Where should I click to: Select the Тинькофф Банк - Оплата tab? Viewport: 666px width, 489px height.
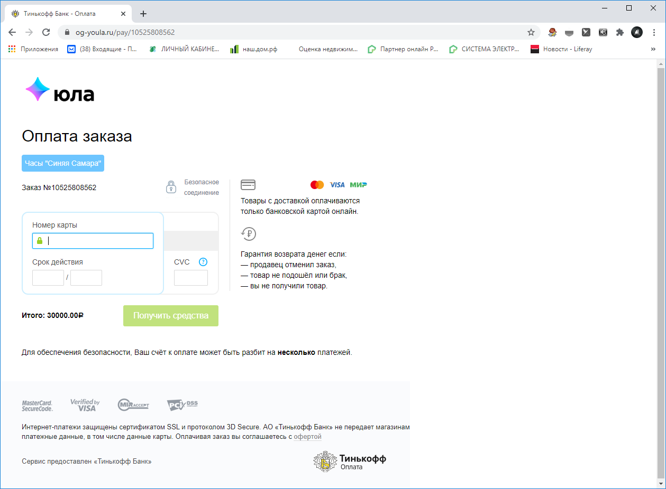pos(69,14)
